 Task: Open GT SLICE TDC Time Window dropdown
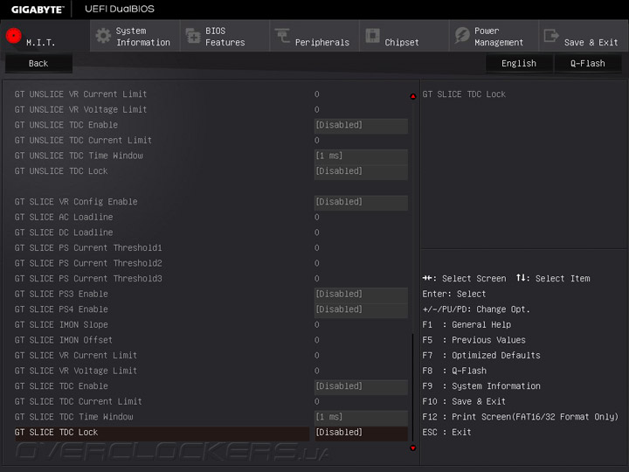point(361,417)
